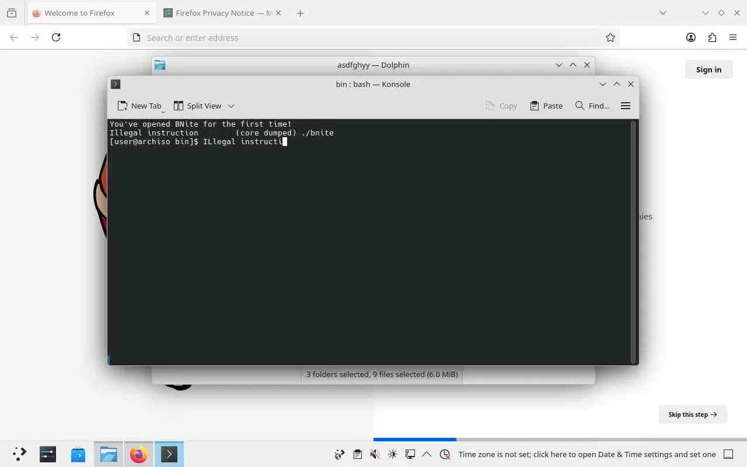Click the Copy button in Konsole toolbar
The width and height of the screenshot is (747, 467).
click(x=501, y=106)
